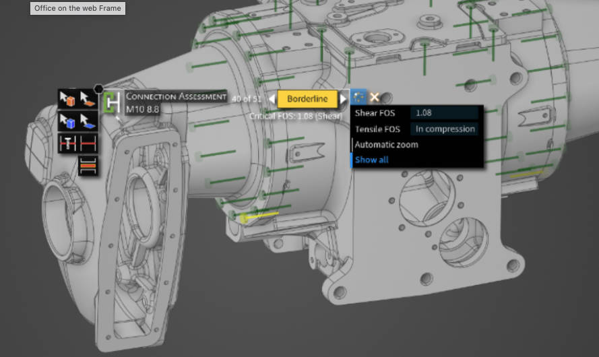Click the yellow Borderline status button
Image resolution: width=599 pixels, height=357 pixels.
pyautogui.click(x=307, y=99)
